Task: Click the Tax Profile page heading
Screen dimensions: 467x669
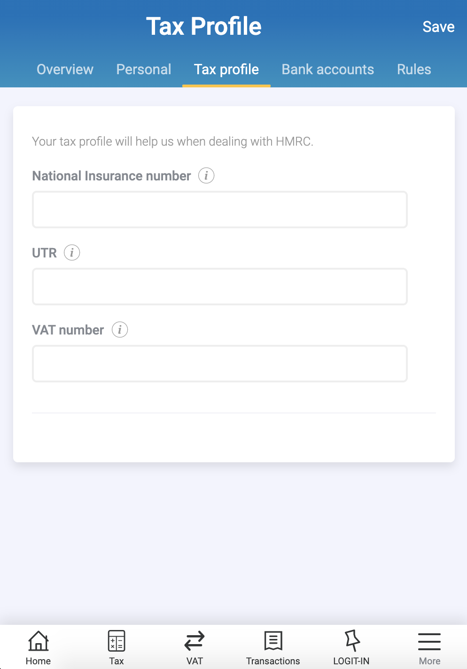Action: pyautogui.click(x=204, y=26)
